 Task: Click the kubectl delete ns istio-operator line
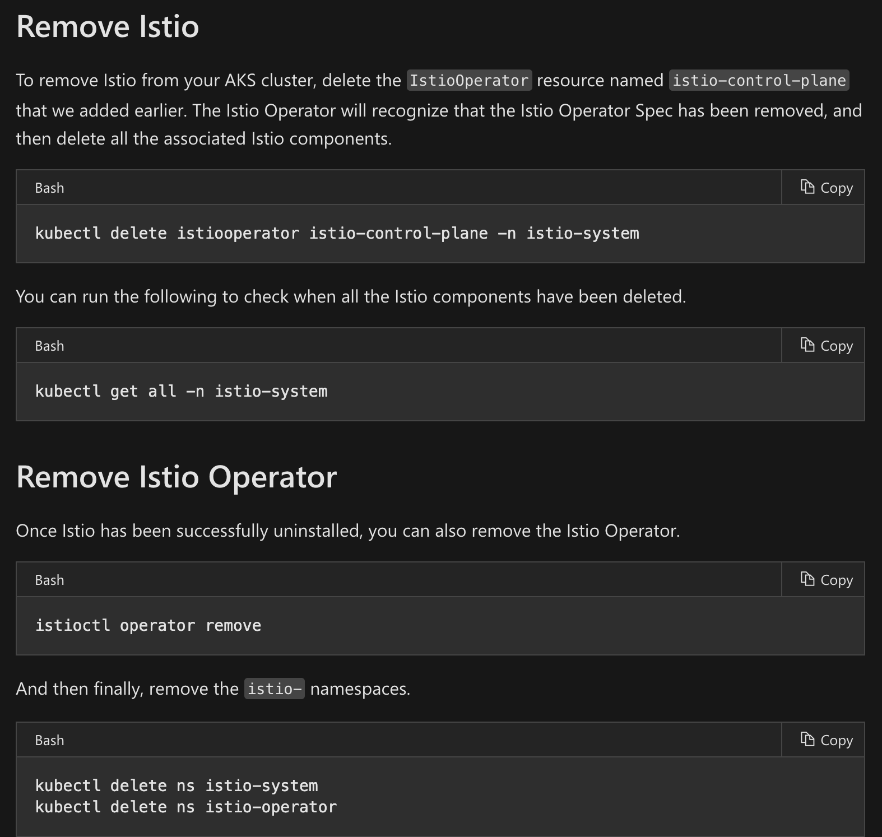point(186,807)
